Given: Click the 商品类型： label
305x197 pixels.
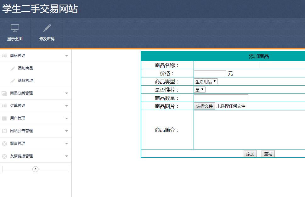Looking at the screenshot, I should (167, 82).
